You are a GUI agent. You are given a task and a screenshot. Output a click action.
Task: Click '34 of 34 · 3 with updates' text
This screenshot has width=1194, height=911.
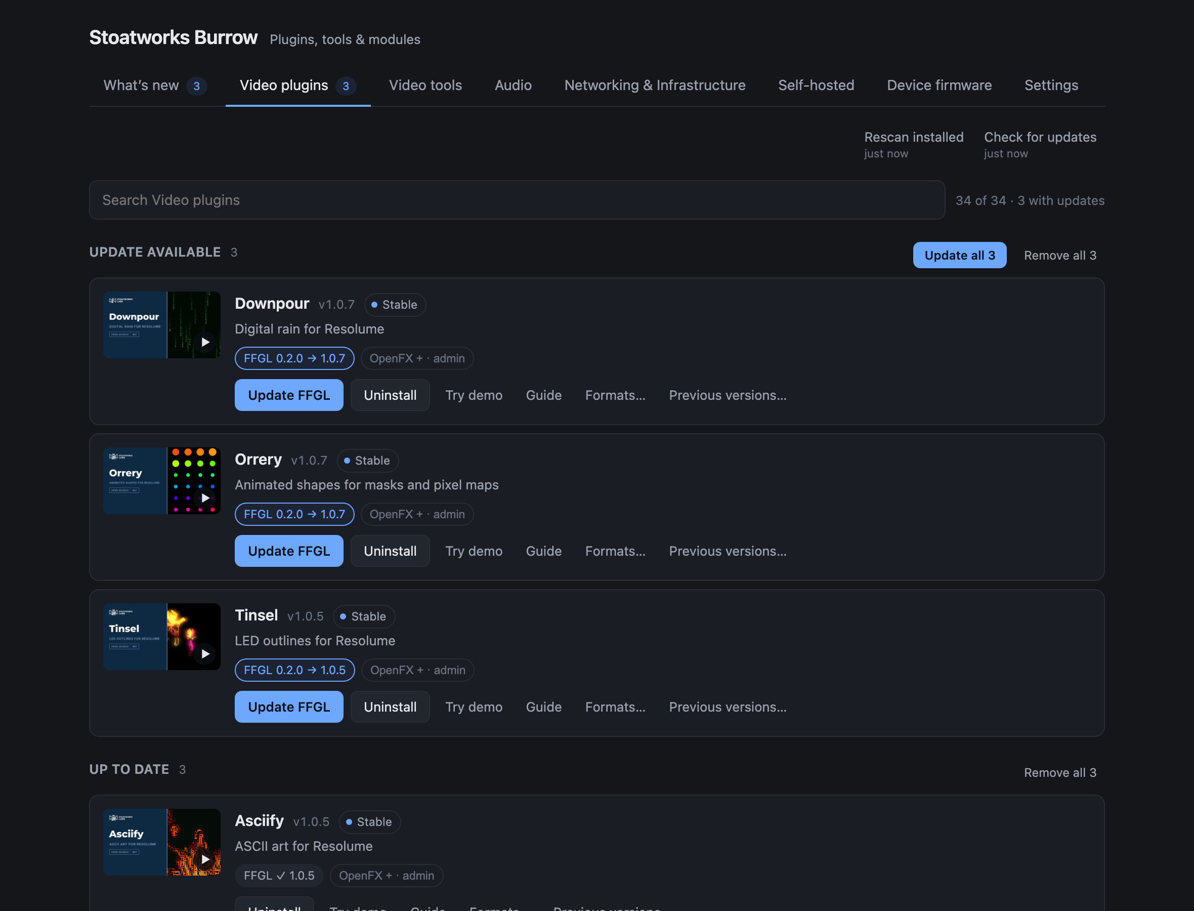tap(1030, 200)
